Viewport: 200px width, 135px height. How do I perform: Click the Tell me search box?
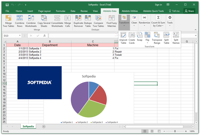point(174,11)
